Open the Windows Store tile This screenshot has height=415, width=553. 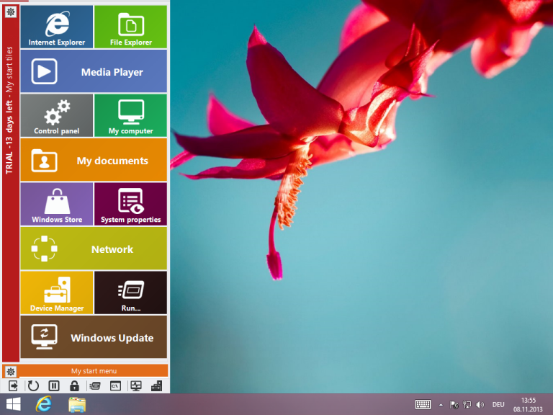tap(57, 204)
